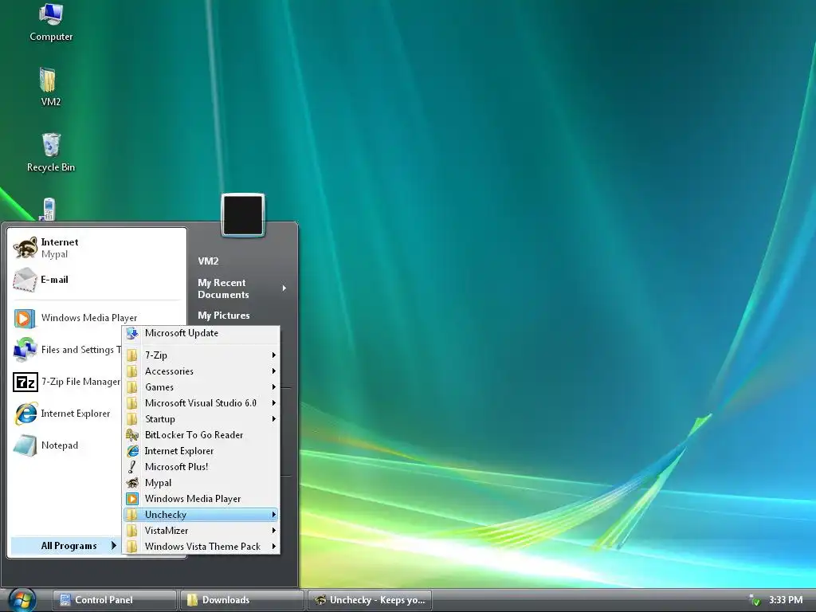Click the BitLocker To Go Reader keys icon
The image size is (816, 612).
pyautogui.click(x=132, y=435)
